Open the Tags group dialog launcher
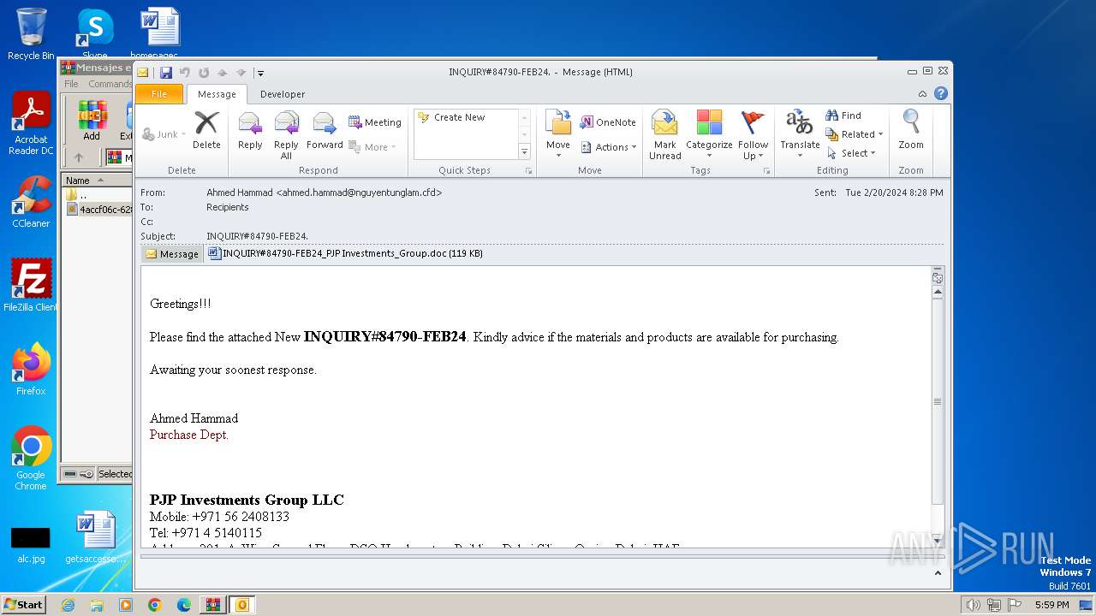This screenshot has height=616, width=1096. click(767, 171)
